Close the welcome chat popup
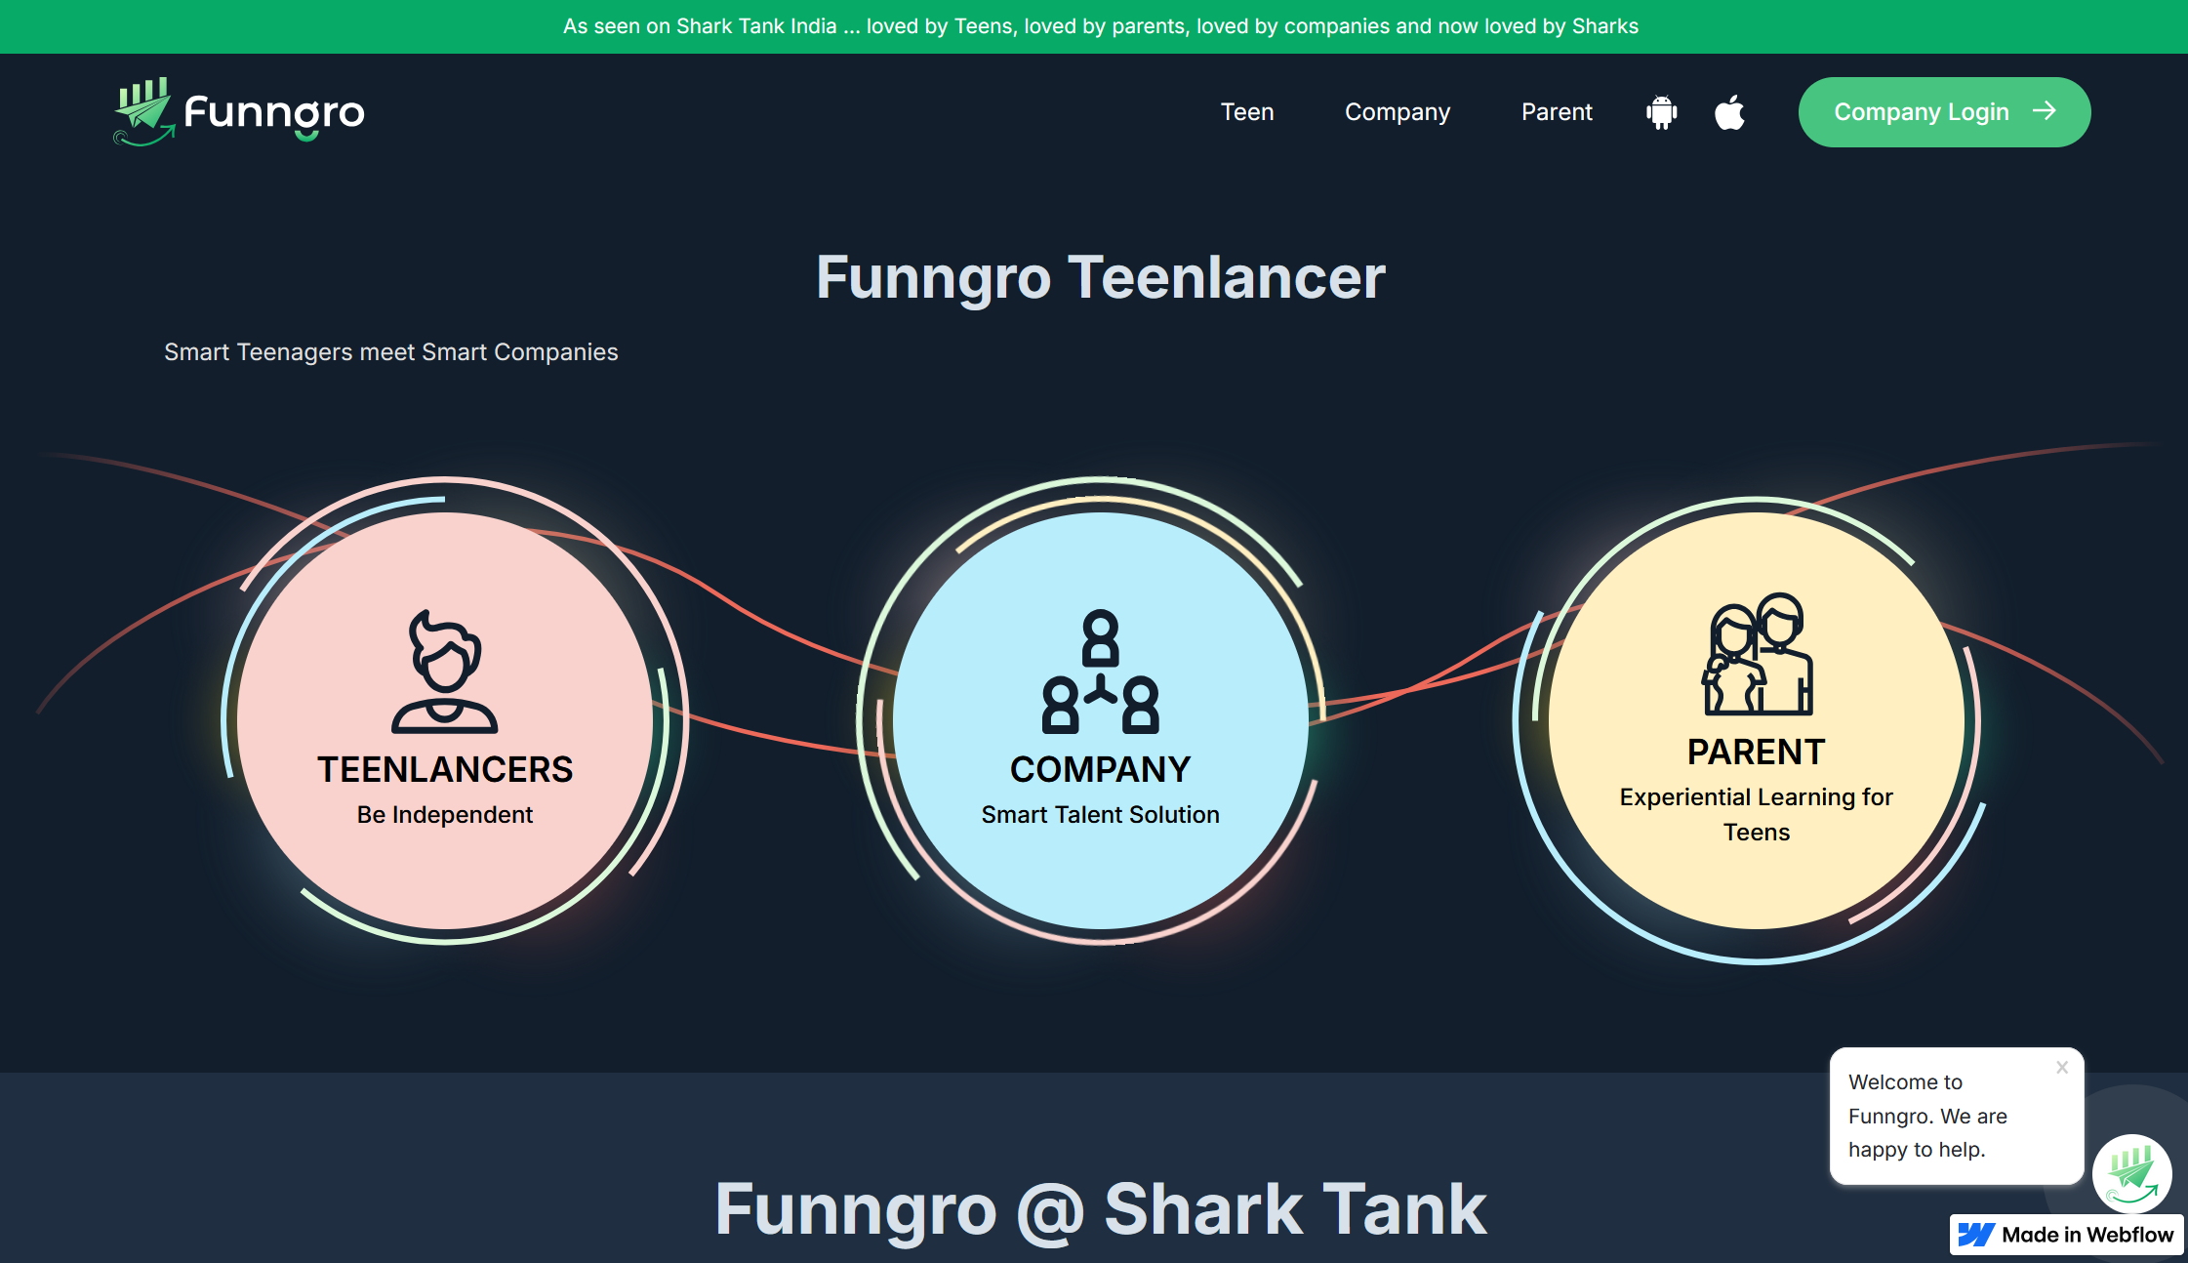This screenshot has width=2188, height=1263. tap(2062, 1067)
